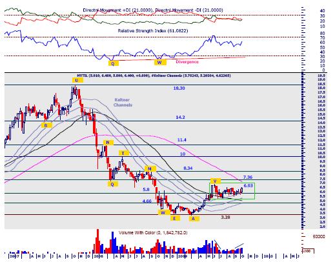
Task: Select the 3.28 support level label
Action: click(x=225, y=217)
